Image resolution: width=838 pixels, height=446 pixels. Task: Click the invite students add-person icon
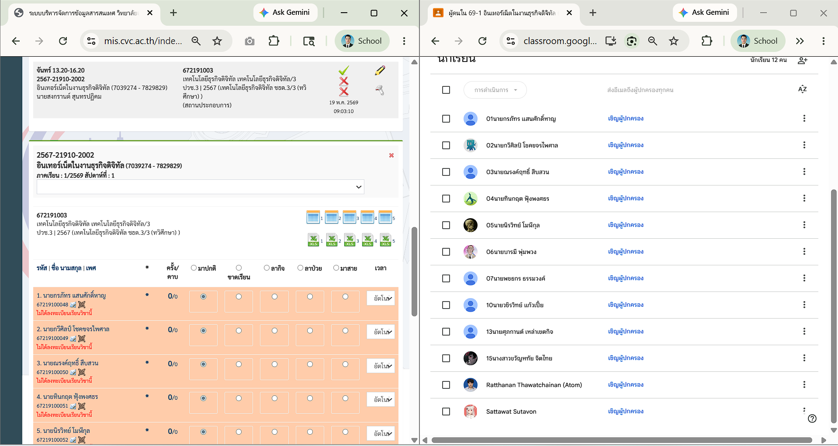[803, 61]
